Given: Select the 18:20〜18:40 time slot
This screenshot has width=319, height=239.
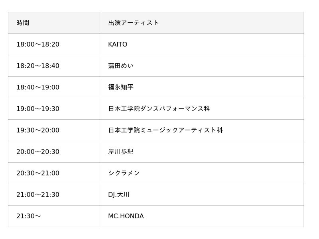Looking at the screenshot, I should coord(38,66).
